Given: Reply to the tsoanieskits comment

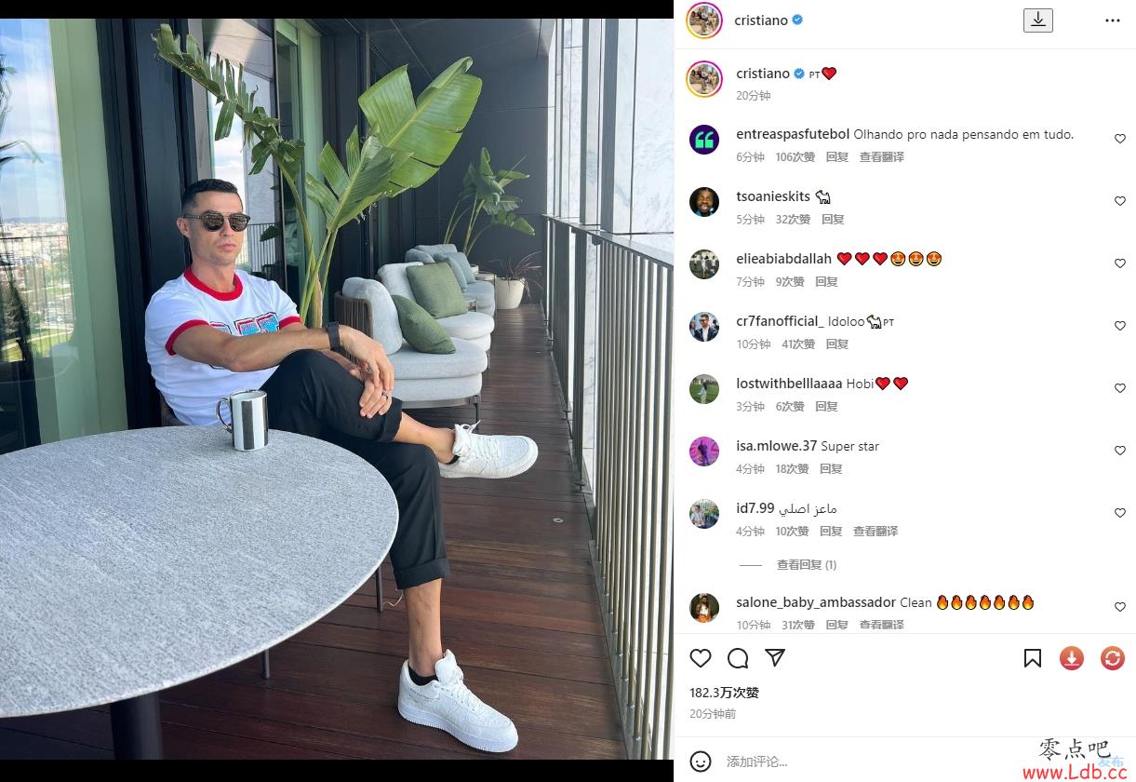Looking at the screenshot, I should [x=833, y=220].
